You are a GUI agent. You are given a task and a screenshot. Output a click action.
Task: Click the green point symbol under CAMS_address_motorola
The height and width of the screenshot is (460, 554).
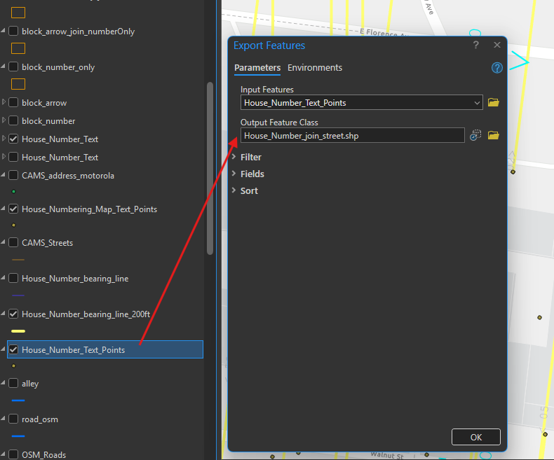pos(14,192)
